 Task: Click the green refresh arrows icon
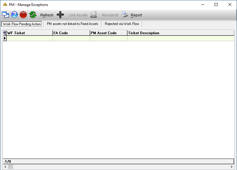click(x=33, y=15)
